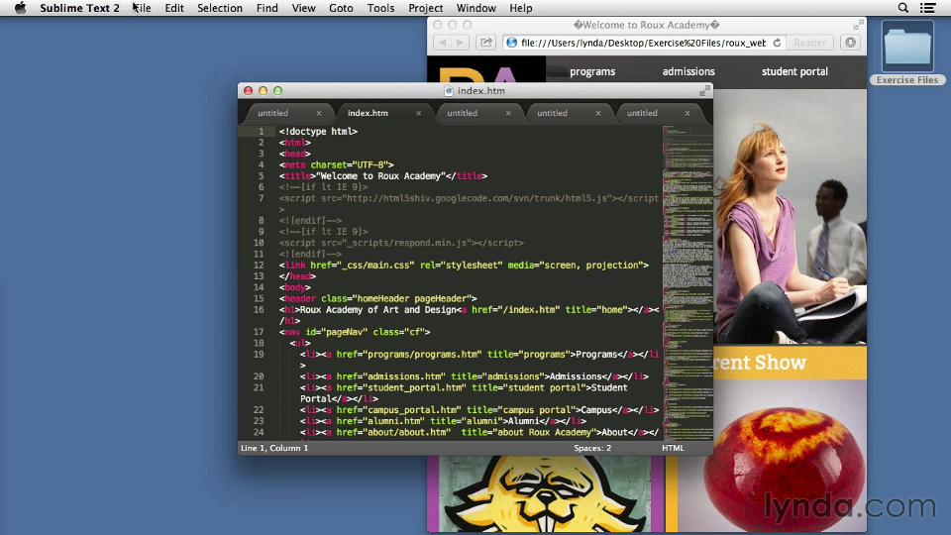Click "admissions.htm" href on line 20

tap(406, 376)
